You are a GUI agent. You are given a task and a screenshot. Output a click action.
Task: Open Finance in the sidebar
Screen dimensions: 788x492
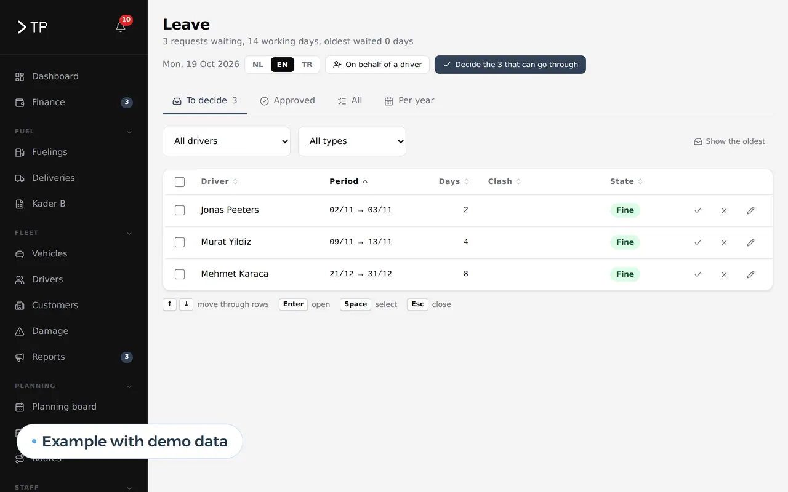74,102
